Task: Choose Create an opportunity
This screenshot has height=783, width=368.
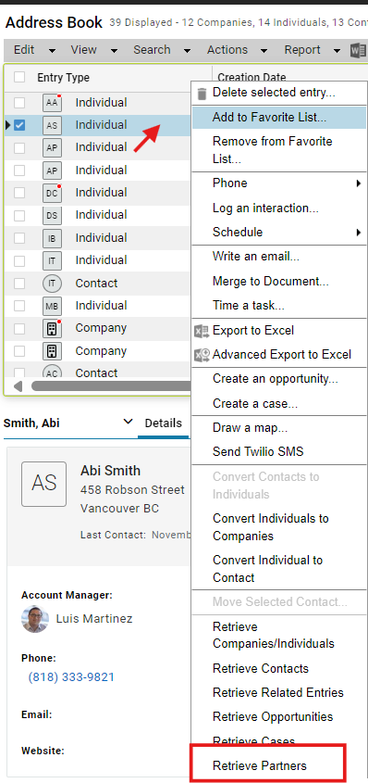Action: 279,379
